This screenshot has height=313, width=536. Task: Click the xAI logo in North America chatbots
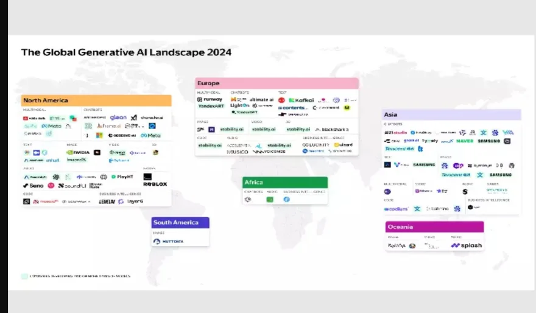pyautogui.click(x=133, y=118)
